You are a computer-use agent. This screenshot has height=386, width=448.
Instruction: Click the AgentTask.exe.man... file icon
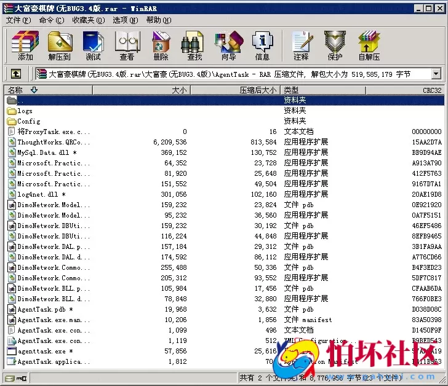12,320
